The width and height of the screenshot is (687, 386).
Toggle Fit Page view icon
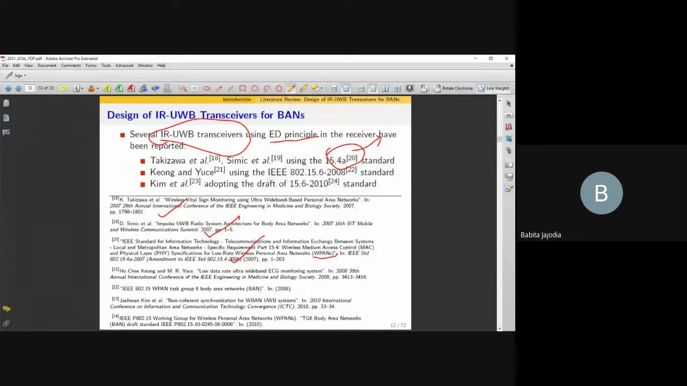point(346,88)
